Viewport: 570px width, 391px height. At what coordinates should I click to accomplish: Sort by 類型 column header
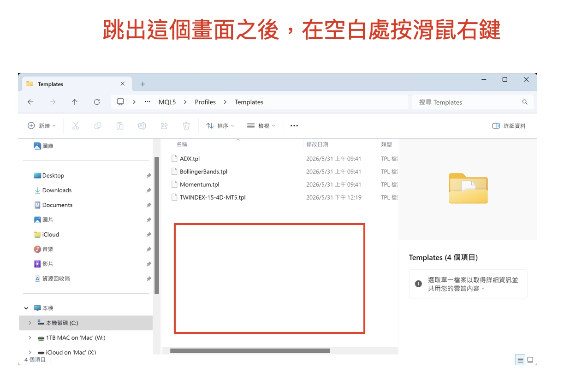point(386,144)
